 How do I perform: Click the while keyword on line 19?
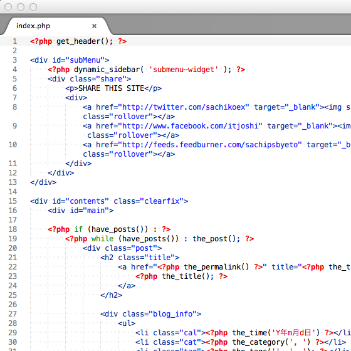click(103, 239)
